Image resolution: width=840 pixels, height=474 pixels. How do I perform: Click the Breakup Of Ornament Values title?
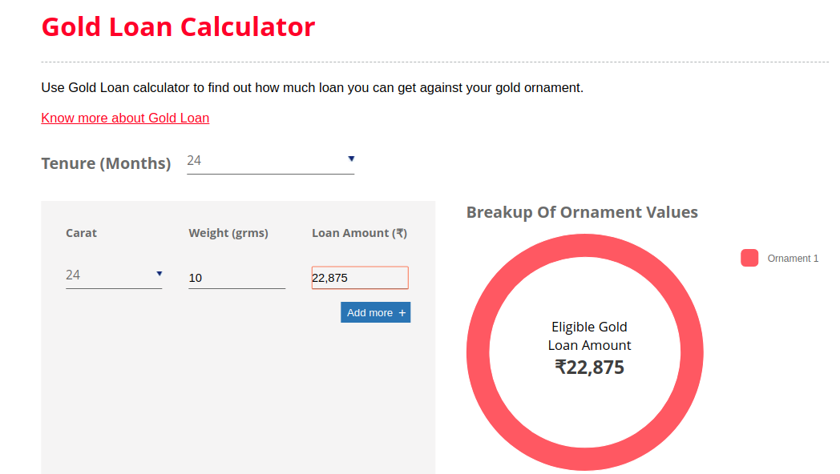[583, 212]
